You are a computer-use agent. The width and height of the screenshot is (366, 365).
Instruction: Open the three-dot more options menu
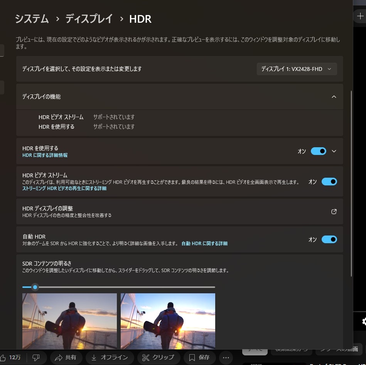(226, 357)
